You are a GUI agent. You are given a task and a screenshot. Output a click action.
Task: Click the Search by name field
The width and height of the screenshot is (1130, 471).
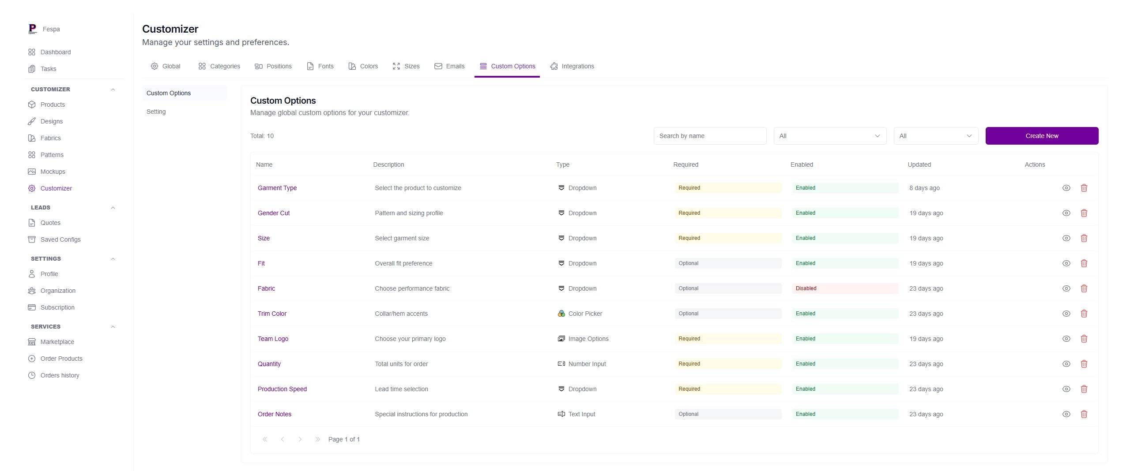710,135
